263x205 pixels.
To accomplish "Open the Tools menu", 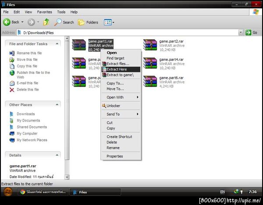I will (x=61, y=12).
